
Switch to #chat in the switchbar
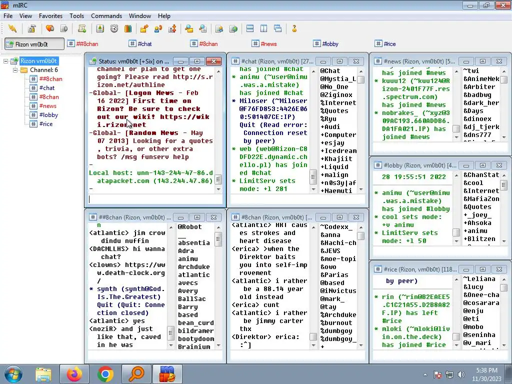[140, 44]
